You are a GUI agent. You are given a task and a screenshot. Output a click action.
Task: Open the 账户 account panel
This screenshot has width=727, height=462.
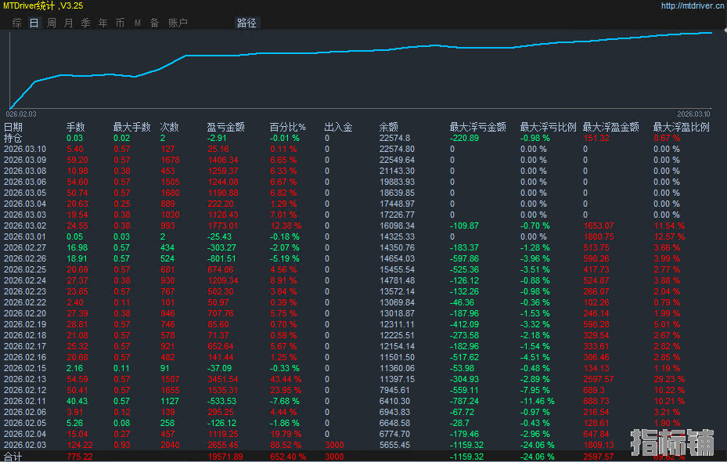click(x=177, y=23)
